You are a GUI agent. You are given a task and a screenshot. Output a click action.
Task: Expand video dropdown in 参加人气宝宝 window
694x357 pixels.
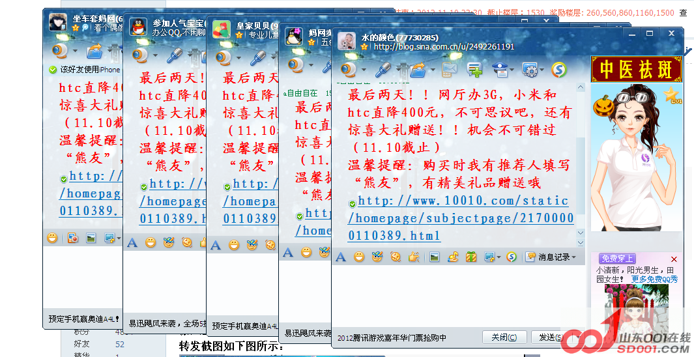(155, 56)
